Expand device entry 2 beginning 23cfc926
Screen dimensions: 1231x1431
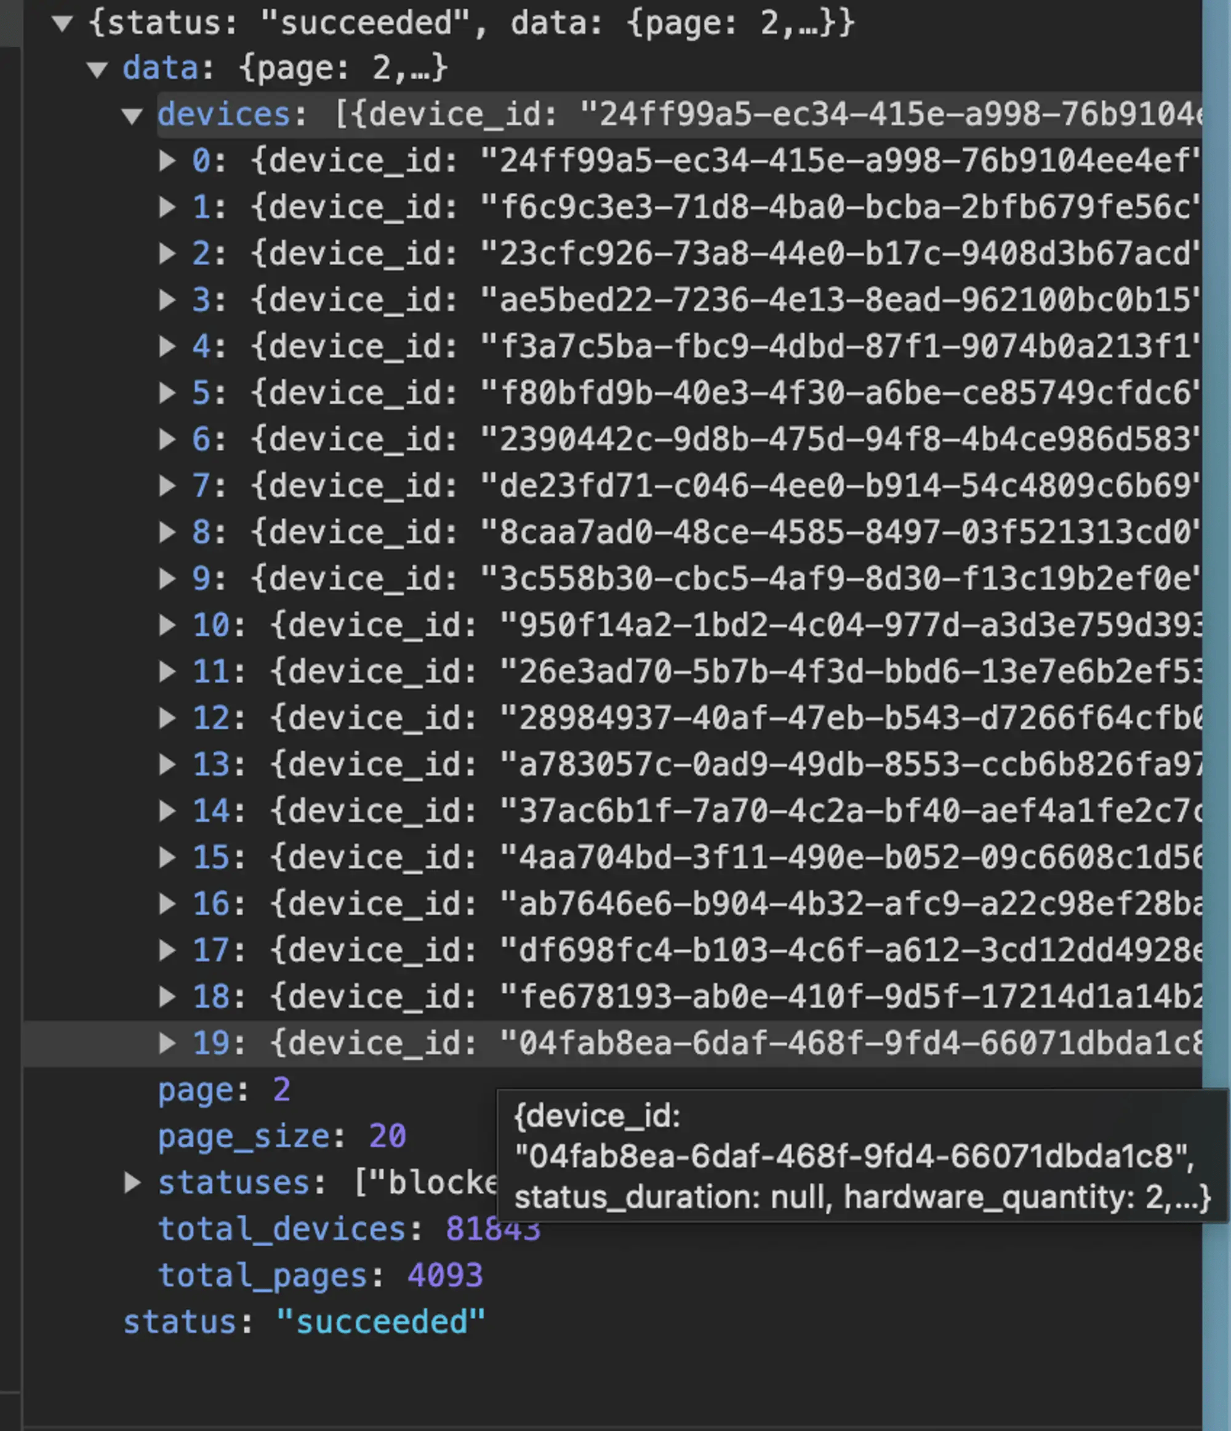[x=167, y=254]
